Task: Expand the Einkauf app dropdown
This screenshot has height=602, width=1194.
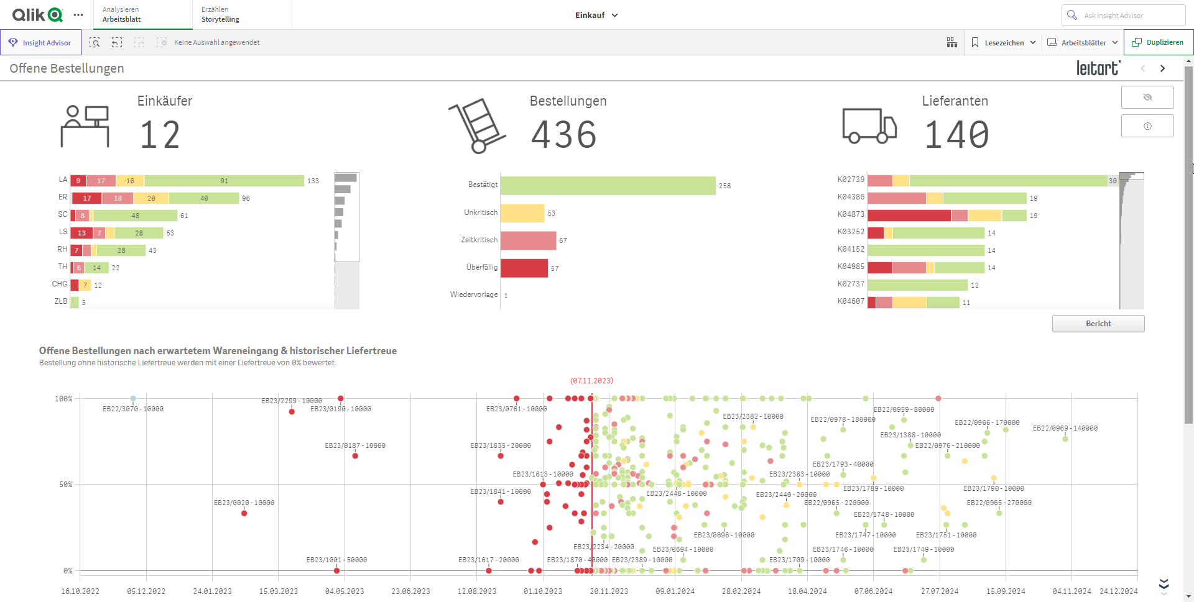Action: pyautogui.click(x=596, y=15)
